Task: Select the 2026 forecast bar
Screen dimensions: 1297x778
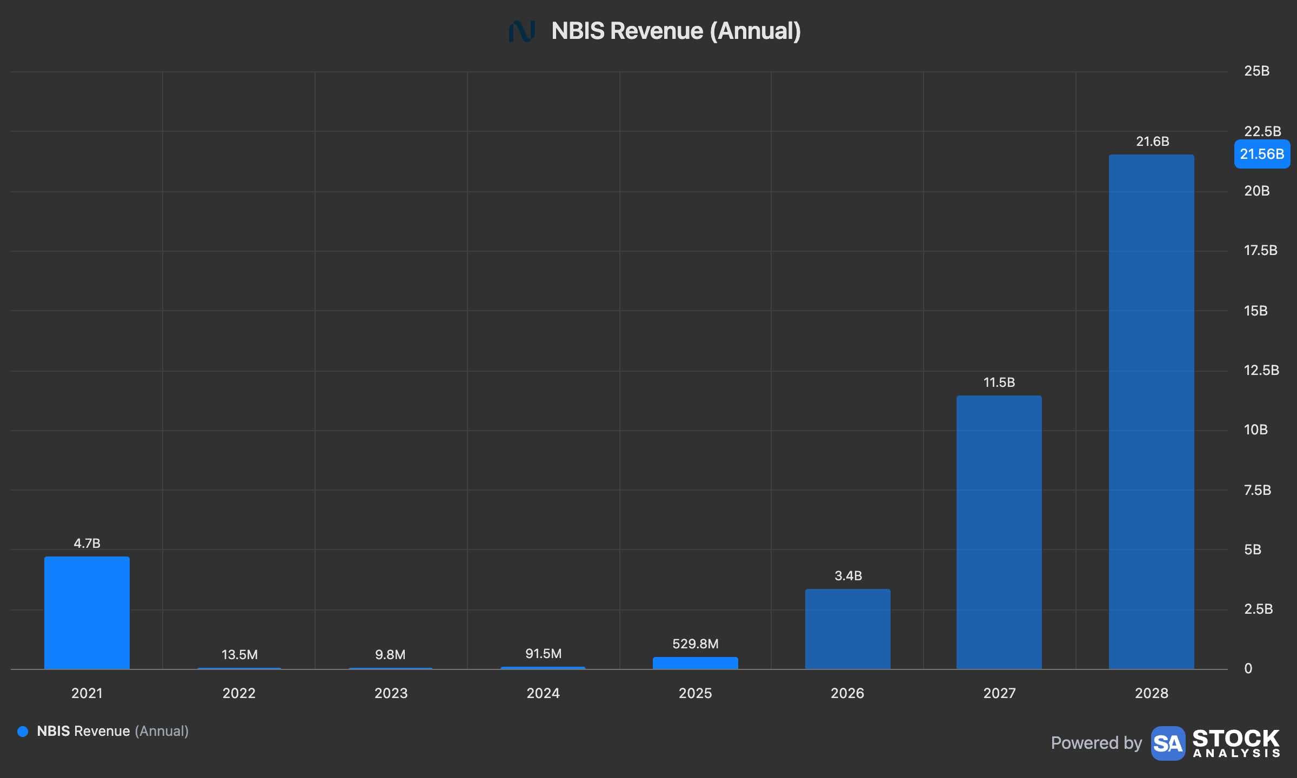Action: click(848, 629)
